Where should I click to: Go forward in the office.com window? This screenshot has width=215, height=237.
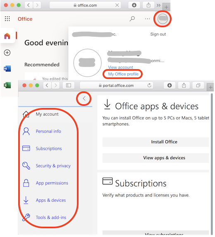coord(37,5)
